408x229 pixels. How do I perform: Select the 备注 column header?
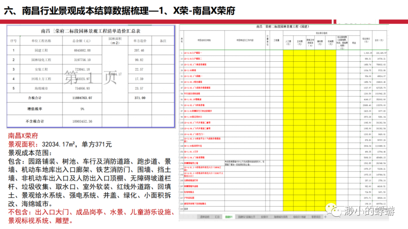pos(163,41)
